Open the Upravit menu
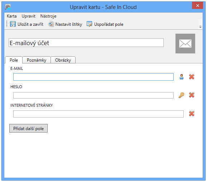 click(x=29, y=16)
